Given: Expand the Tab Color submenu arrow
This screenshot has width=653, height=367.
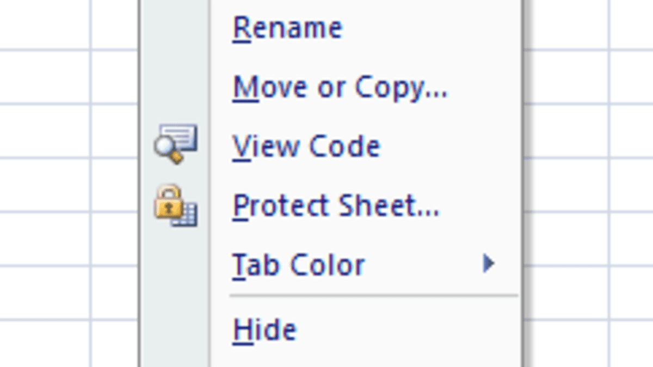Looking at the screenshot, I should tap(488, 264).
